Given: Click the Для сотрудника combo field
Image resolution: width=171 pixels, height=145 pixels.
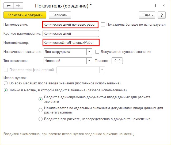Looking at the screenshot, I should pos(65,52).
